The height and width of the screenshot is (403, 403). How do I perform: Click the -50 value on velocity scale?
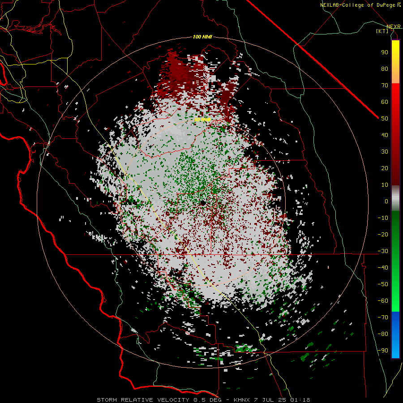(x=383, y=284)
